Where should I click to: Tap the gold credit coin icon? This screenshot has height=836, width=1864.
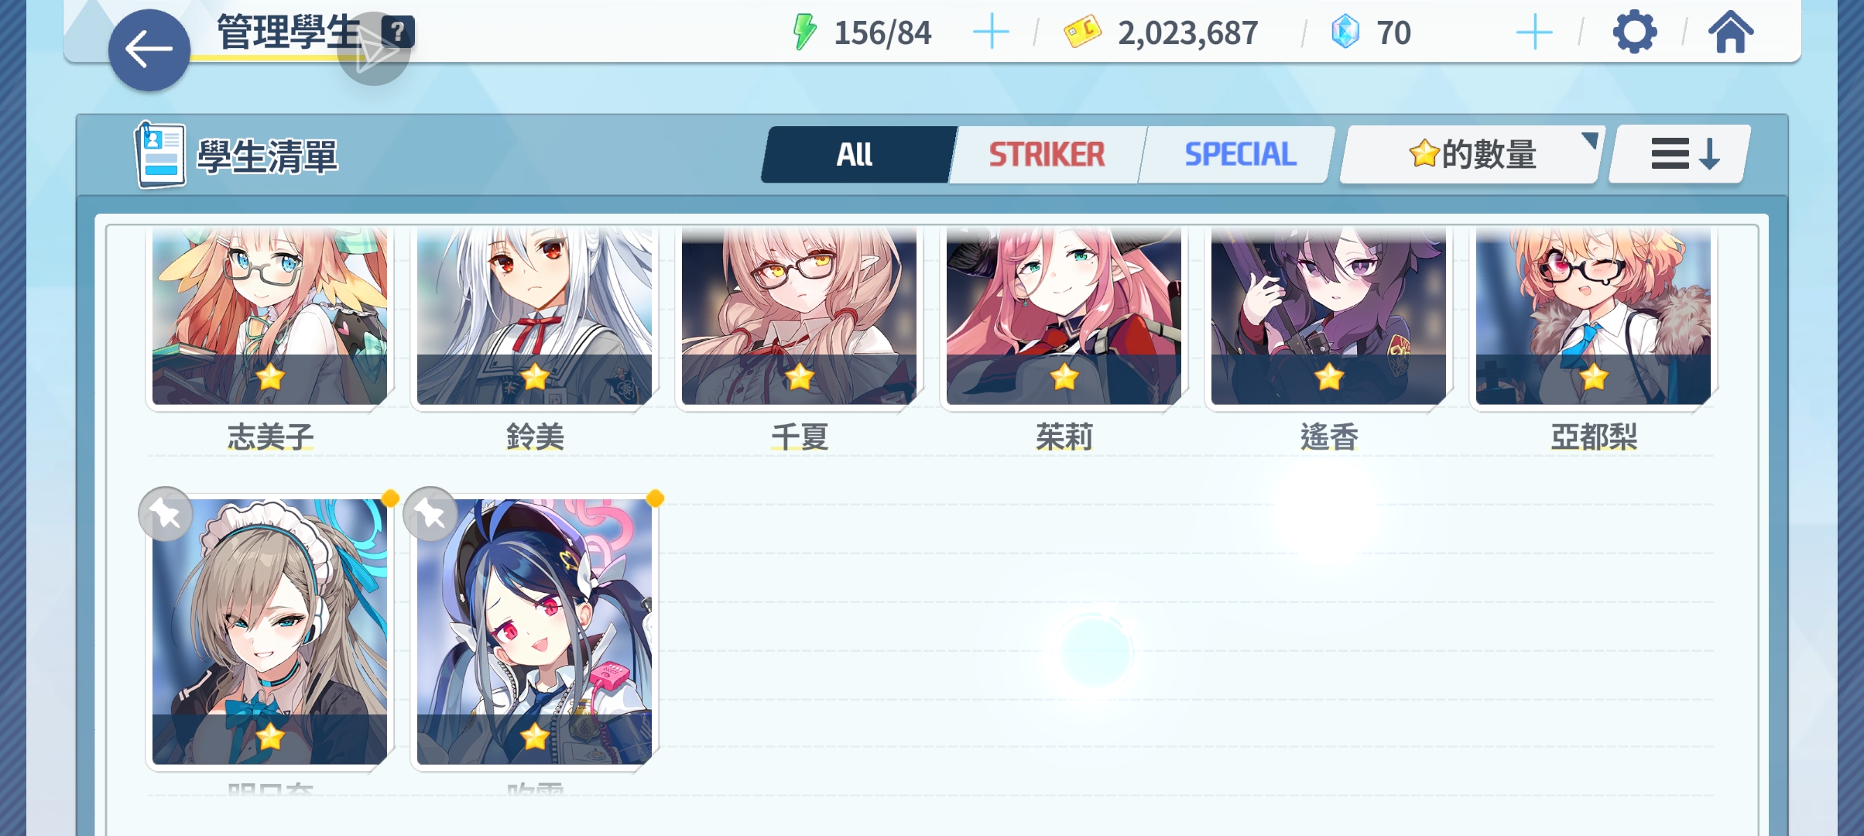(x=1082, y=33)
